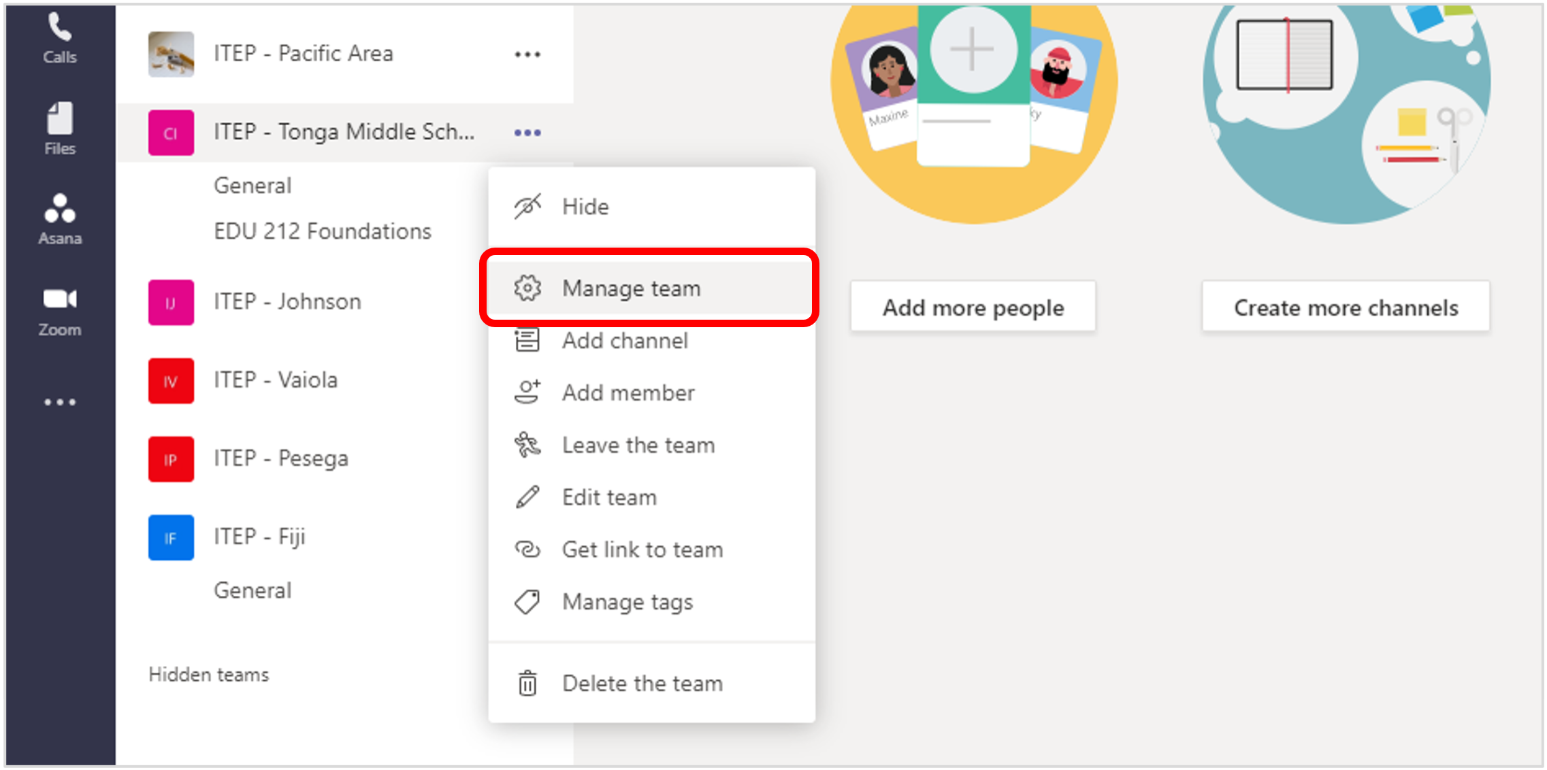Viewport: 1547px width, 770px height.
Task: Click the Edit team pencil icon
Action: click(x=527, y=497)
